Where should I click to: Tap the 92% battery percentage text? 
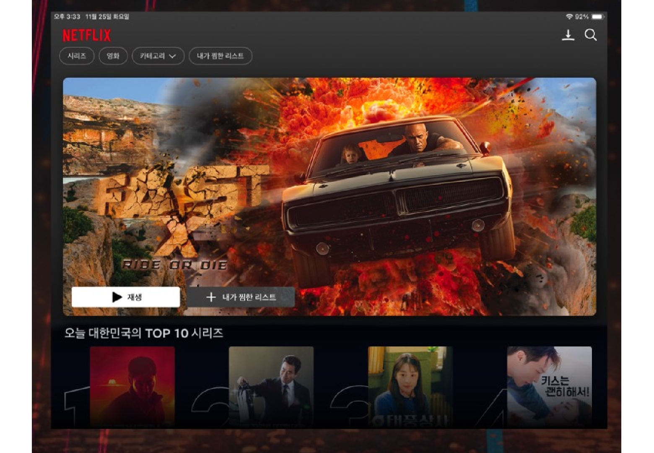click(582, 17)
